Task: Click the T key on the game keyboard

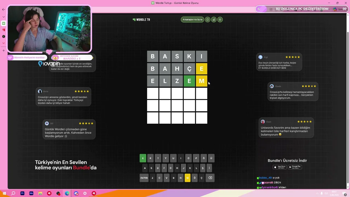Action: [158, 158]
